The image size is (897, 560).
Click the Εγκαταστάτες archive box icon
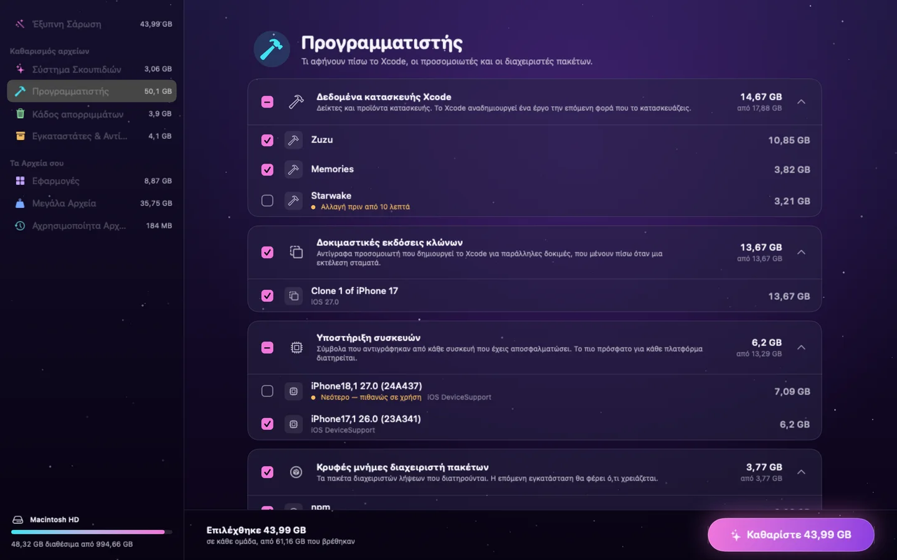pos(20,136)
